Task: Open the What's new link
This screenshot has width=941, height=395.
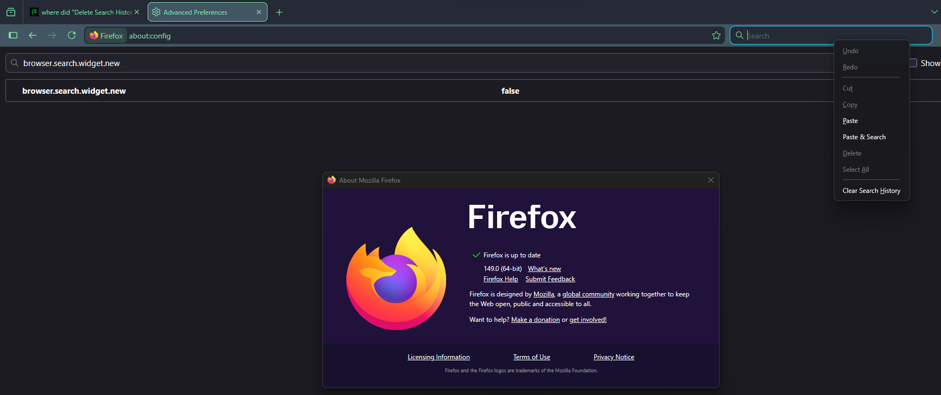Action: [x=544, y=269]
